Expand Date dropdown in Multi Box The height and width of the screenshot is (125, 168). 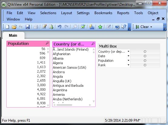128,56
